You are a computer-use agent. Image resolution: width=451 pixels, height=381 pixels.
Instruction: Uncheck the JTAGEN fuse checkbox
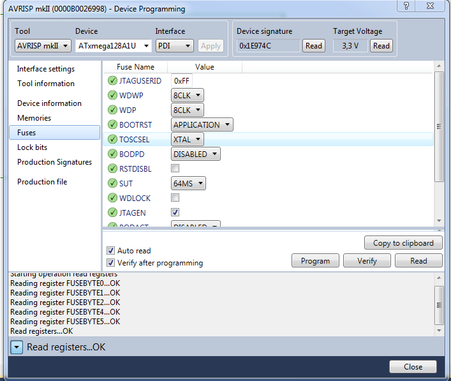(175, 213)
